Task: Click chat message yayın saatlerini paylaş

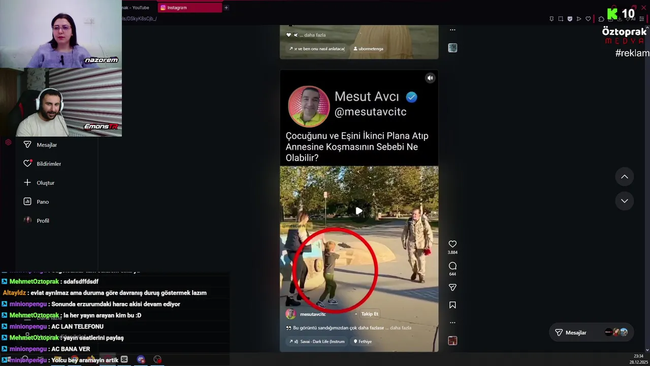Action: [x=93, y=338]
